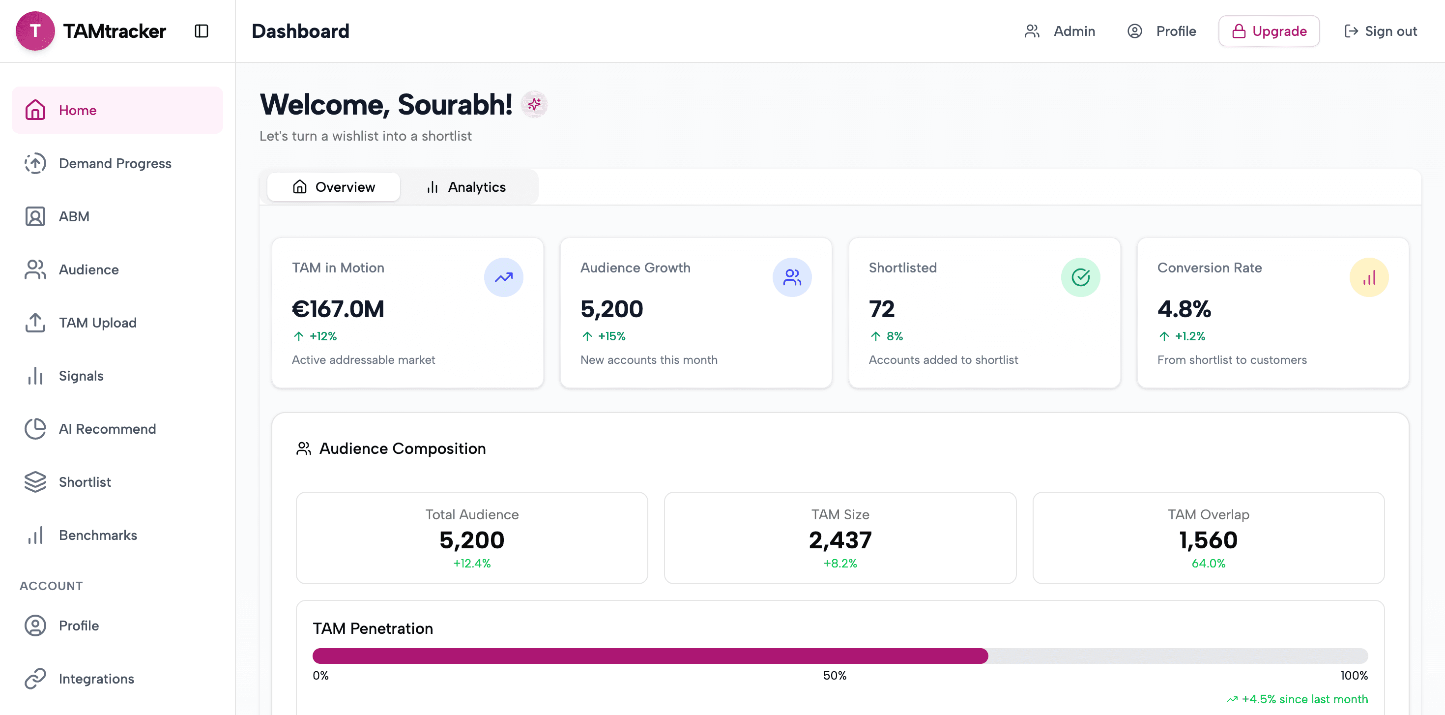Click the €167.0M value
Viewport: 1445px width, 715px height.
coord(338,309)
